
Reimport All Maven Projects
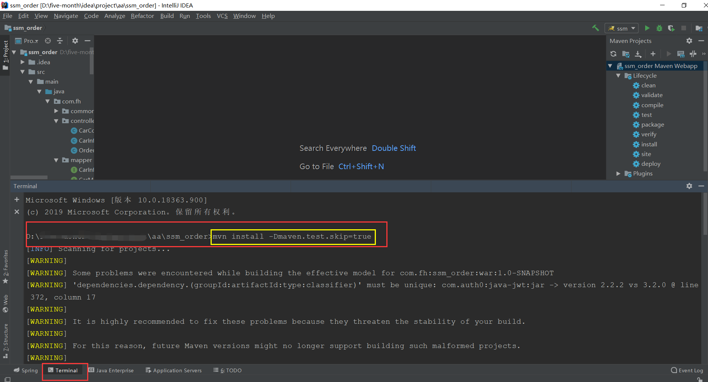tap(613, 54)
